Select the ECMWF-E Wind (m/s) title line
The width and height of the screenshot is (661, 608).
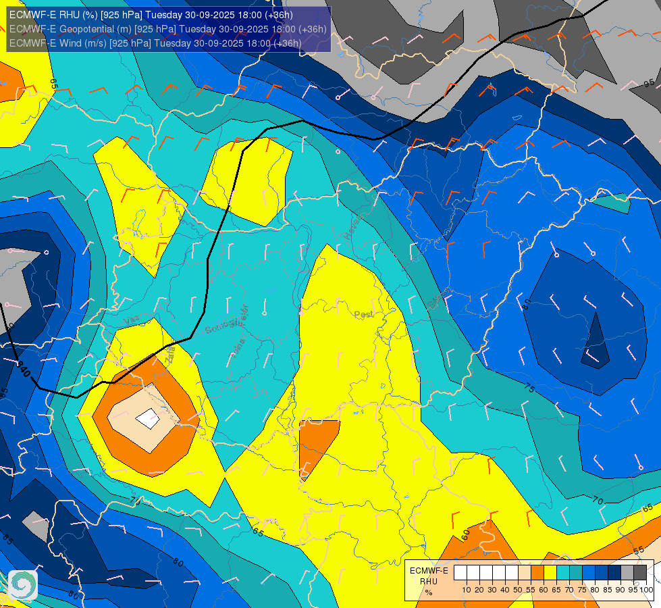[155, 43]
